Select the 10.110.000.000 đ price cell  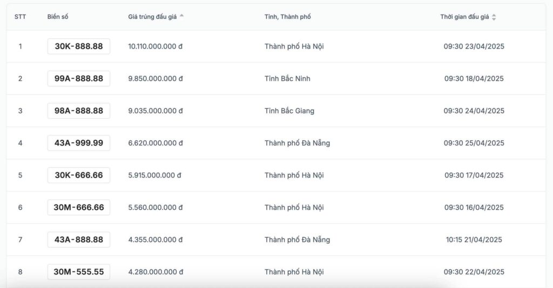155,46
